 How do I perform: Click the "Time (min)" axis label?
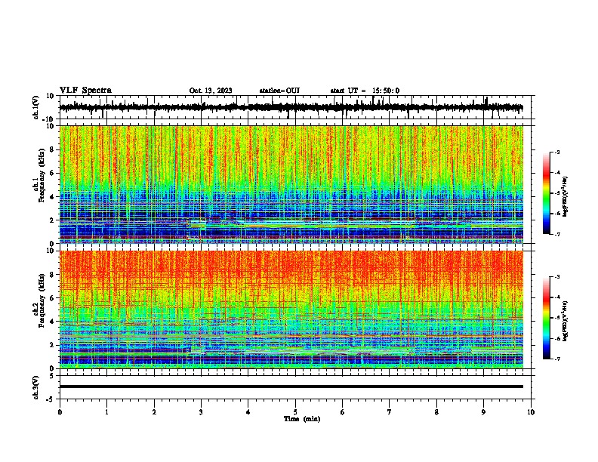point(302,419)
